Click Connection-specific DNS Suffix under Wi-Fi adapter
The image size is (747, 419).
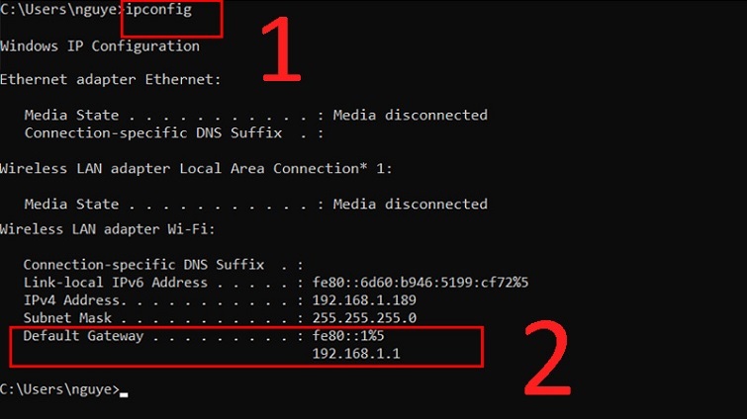tap(143, 265)
